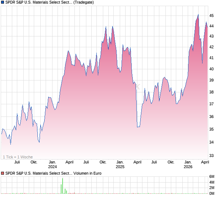The height and width of the screenshot is (197, 223).
Task: Click the price axis label 40
Action: (x=211, y=69)
